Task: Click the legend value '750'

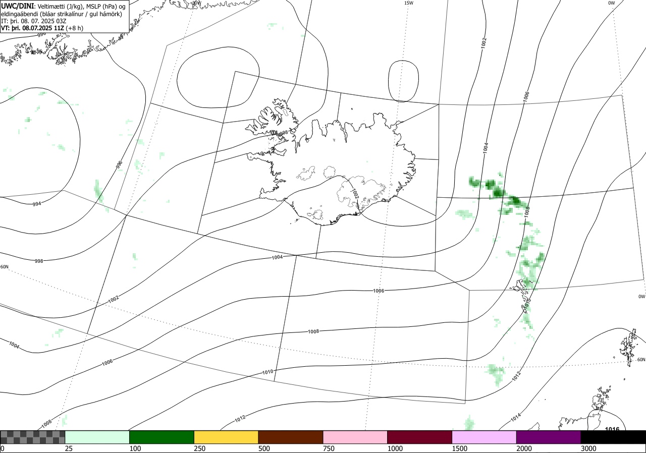Action: click(329, 448)
